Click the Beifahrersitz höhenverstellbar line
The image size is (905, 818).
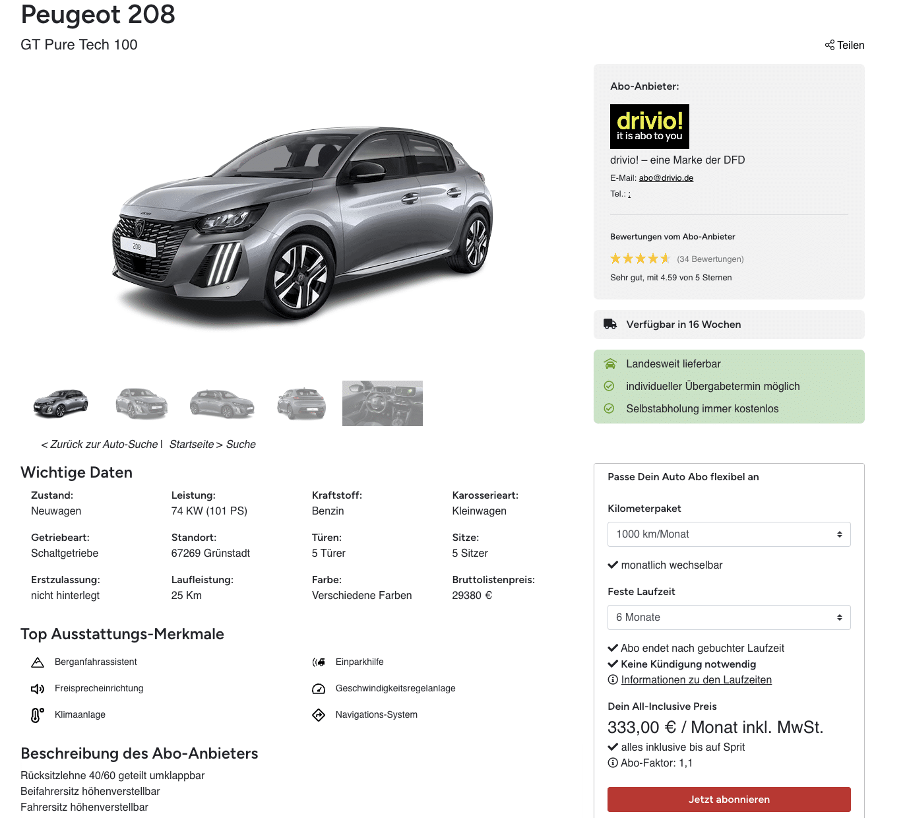(x=90, y=792)
